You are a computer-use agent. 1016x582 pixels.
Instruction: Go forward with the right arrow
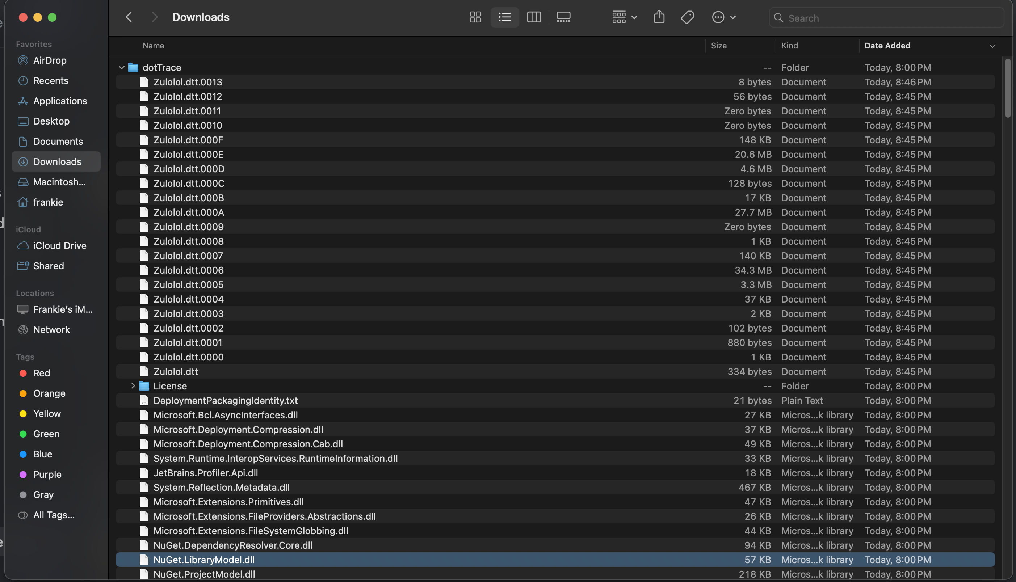[154, 17]
